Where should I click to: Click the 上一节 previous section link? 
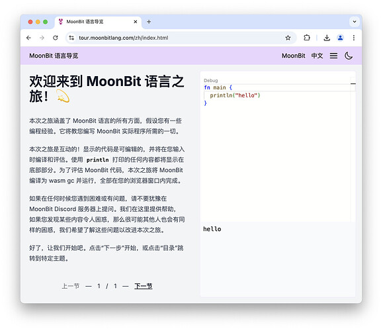tap(71, 286)
